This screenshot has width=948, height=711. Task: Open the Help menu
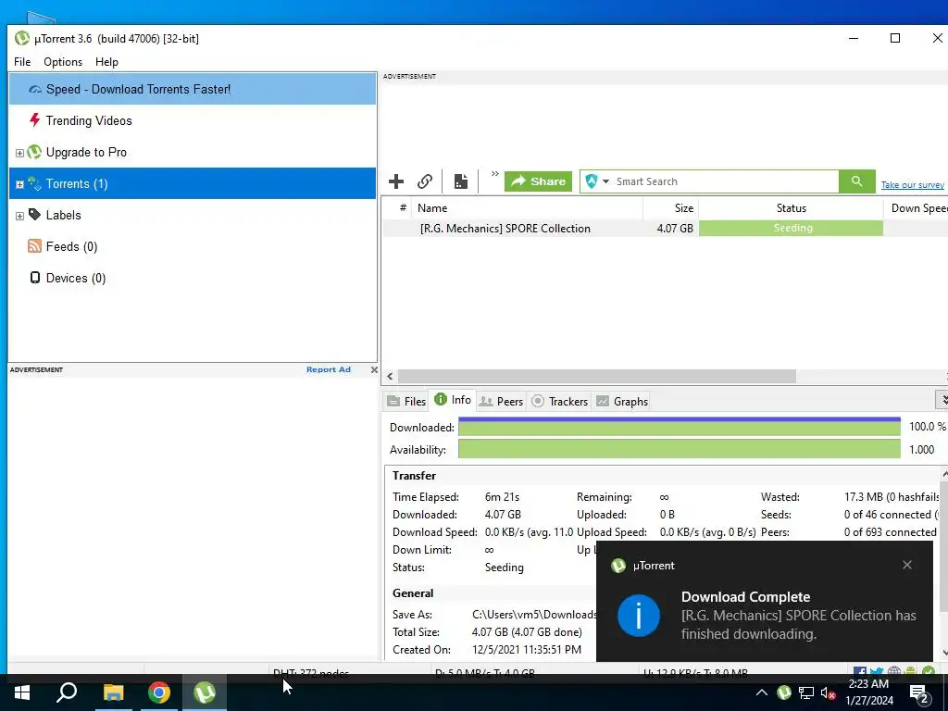pos(106,62)
